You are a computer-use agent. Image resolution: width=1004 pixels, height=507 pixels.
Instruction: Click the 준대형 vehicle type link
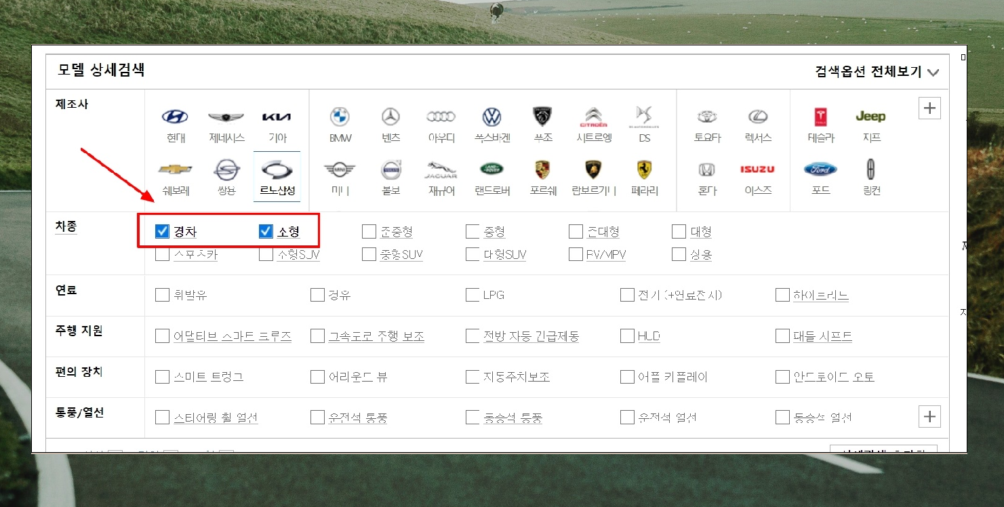click(603, 232)
